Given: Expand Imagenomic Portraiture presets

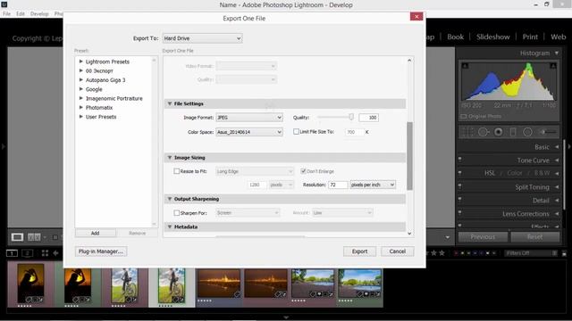Looking at the screenshot, I should [81, 98].
